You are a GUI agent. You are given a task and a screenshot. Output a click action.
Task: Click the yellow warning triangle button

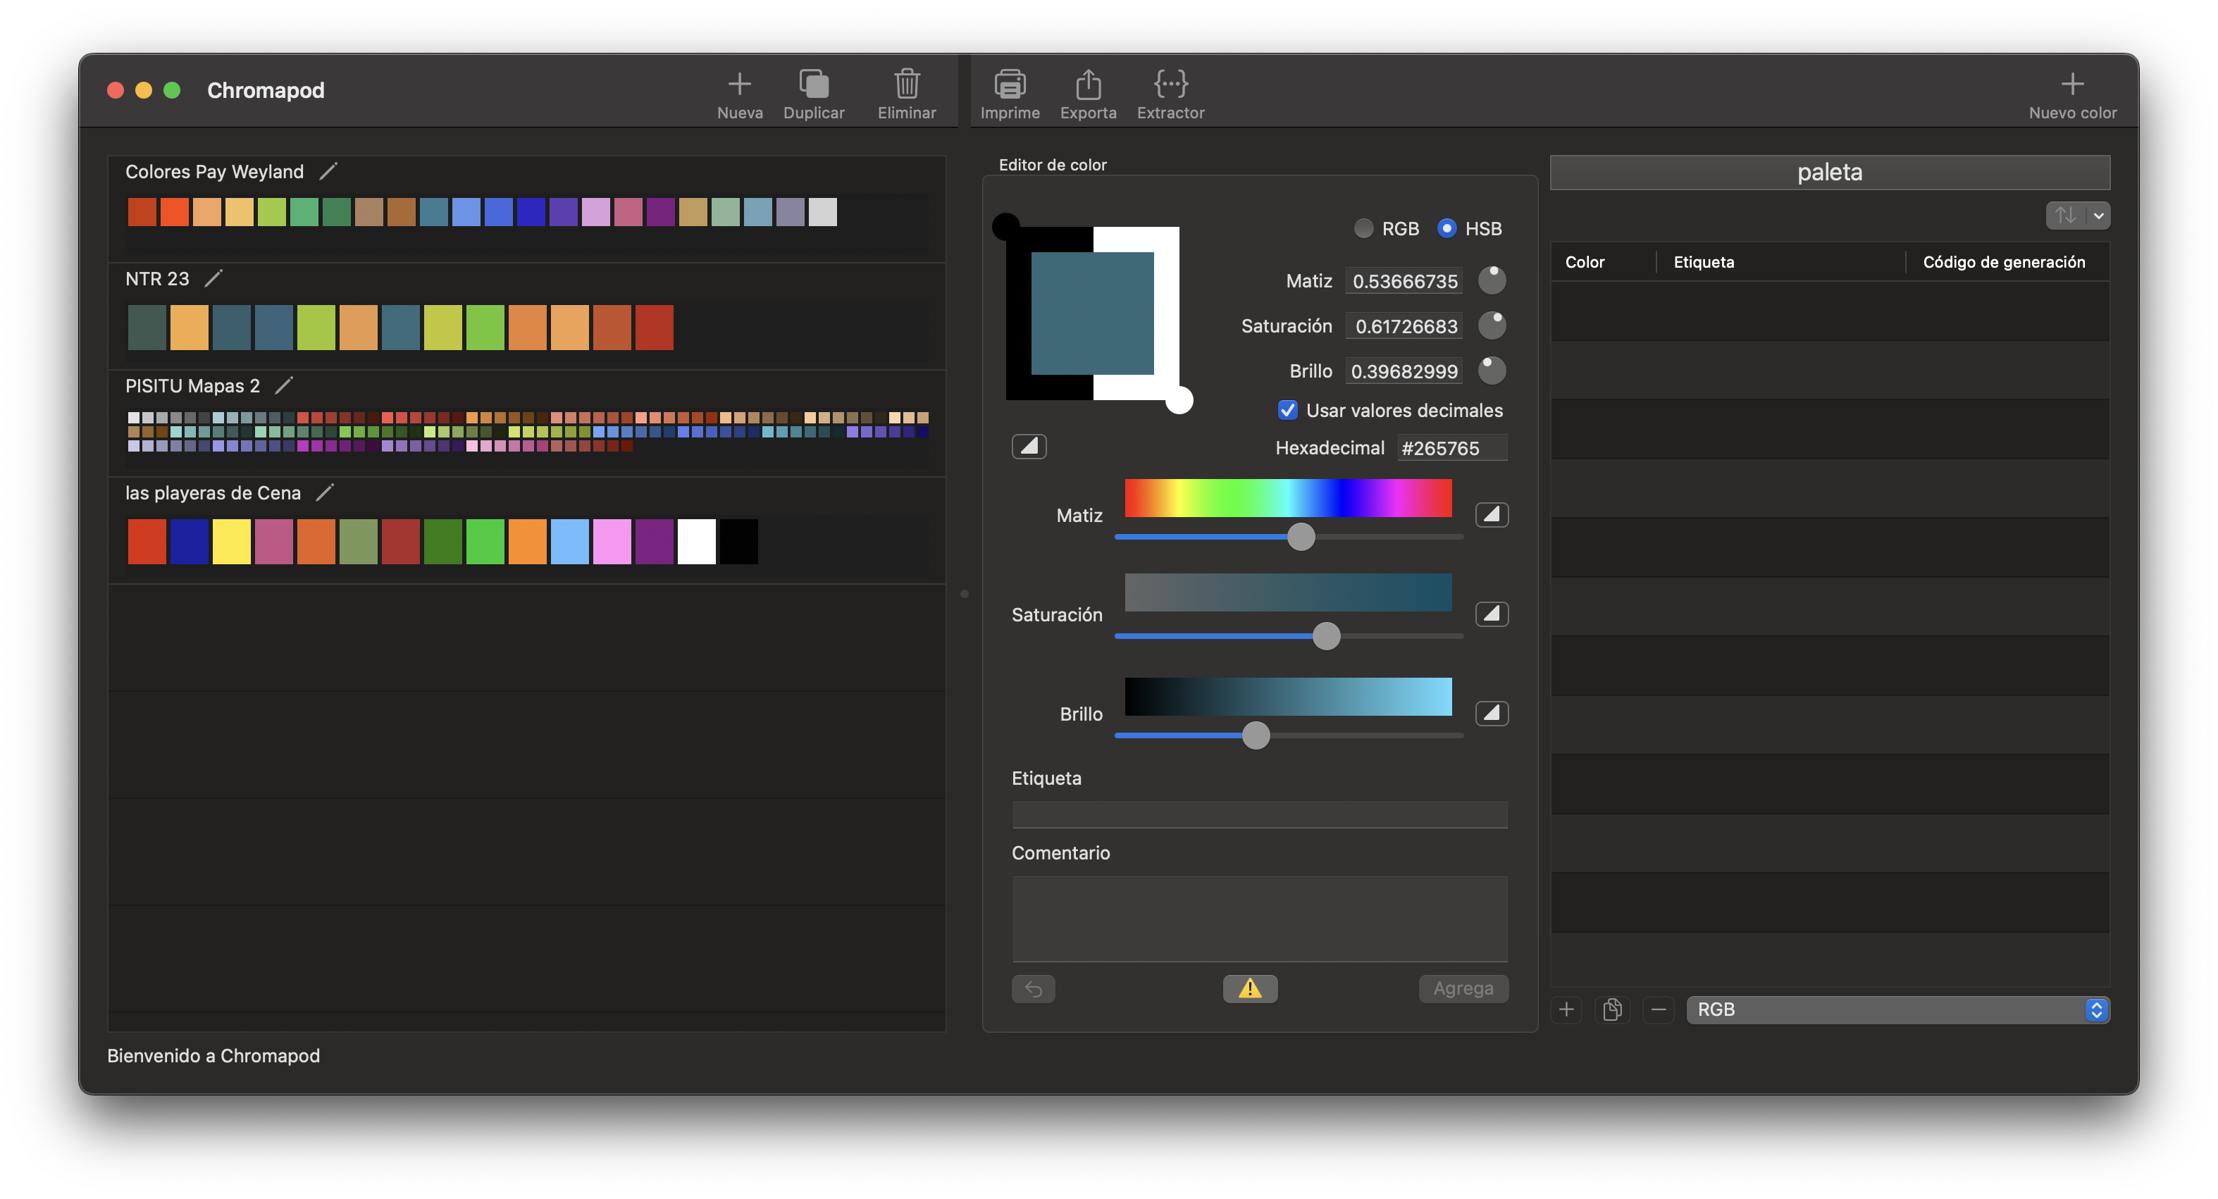[1249, 988]
